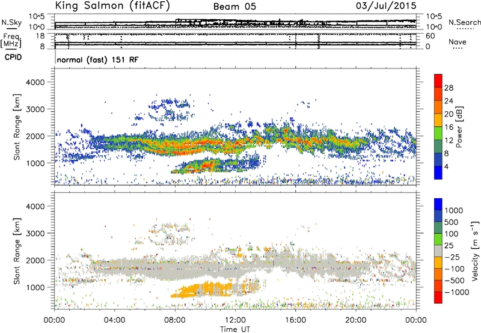The image size is (481, 333).
Task: Click the "16:00" time tick label
Action: 295,320
